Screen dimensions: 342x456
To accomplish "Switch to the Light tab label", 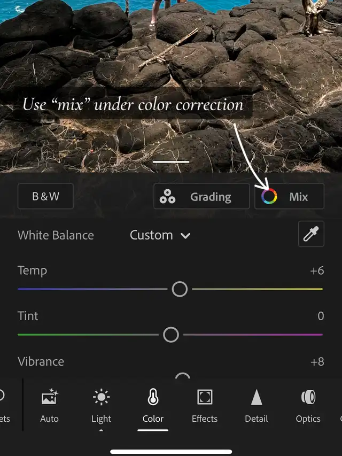I will click(101, 419).
